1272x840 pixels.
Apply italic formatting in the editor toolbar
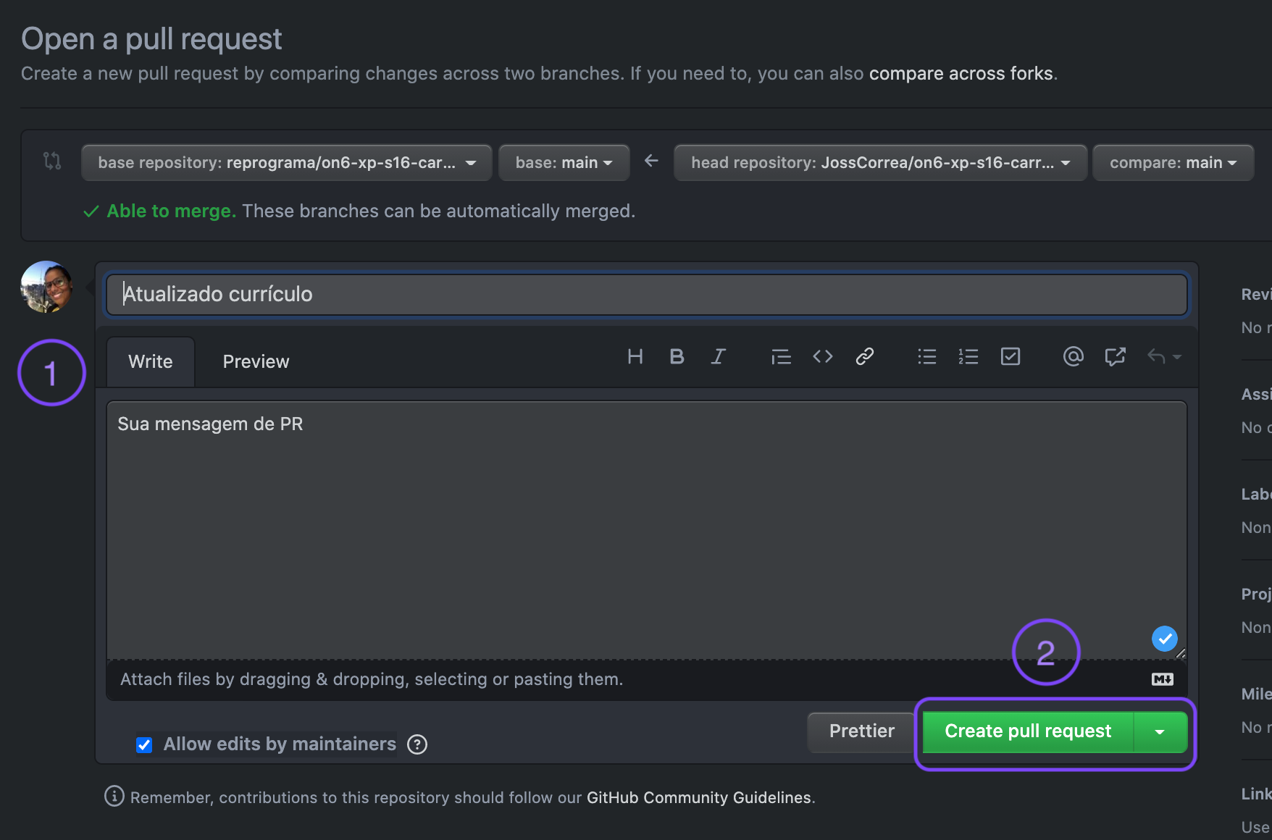(x=718, y=356)
